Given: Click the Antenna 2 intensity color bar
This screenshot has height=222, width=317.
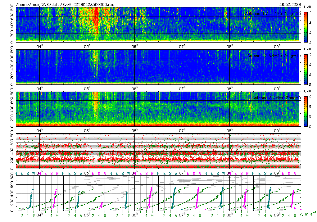Looking at the screenshot, I should click(x=306, y=69).
